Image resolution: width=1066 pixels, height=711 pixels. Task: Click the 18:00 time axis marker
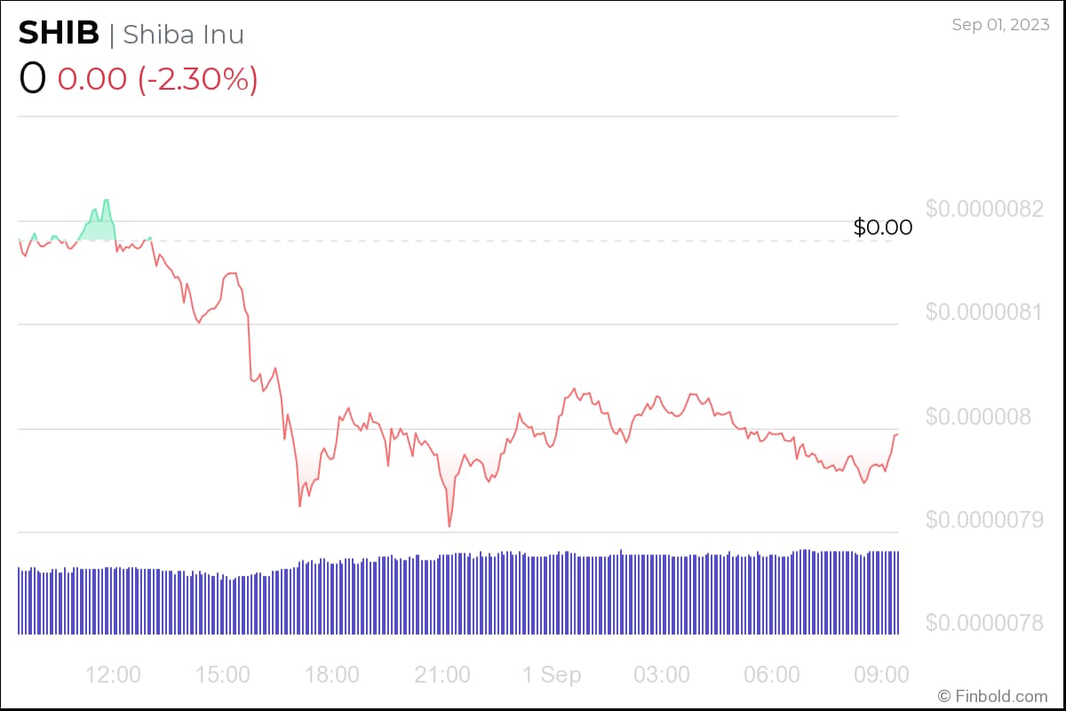(x=331, y=675)
